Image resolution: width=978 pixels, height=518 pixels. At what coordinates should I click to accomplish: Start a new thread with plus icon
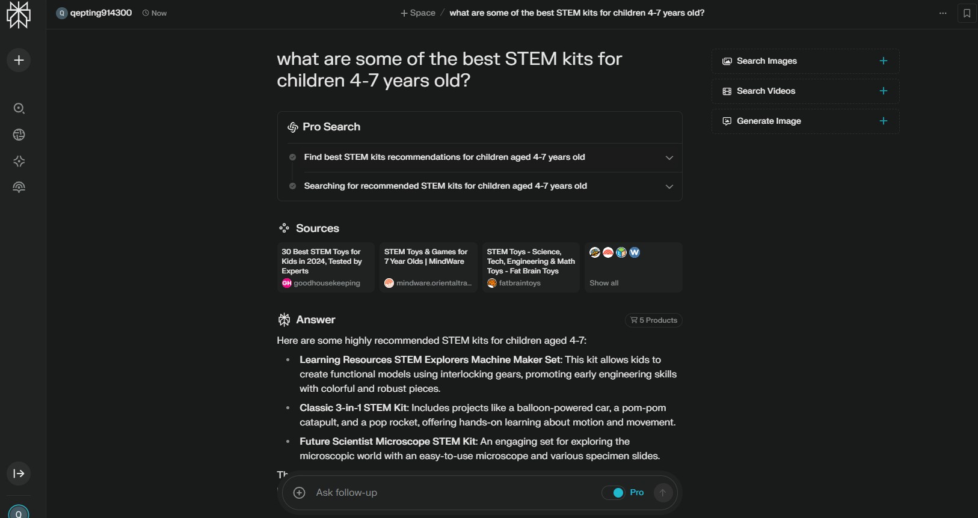(x=19, y=60)
